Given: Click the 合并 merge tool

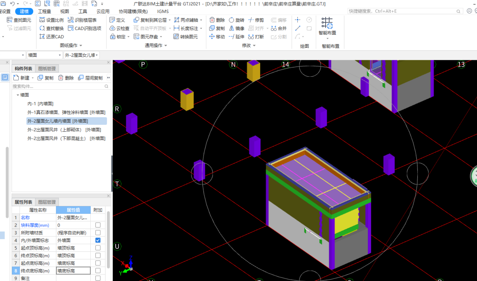Looking at the screenshot, I should (x=279, y=28).
